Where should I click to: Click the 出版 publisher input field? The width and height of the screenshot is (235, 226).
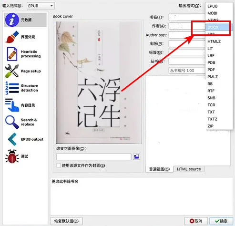click(187, 43)
